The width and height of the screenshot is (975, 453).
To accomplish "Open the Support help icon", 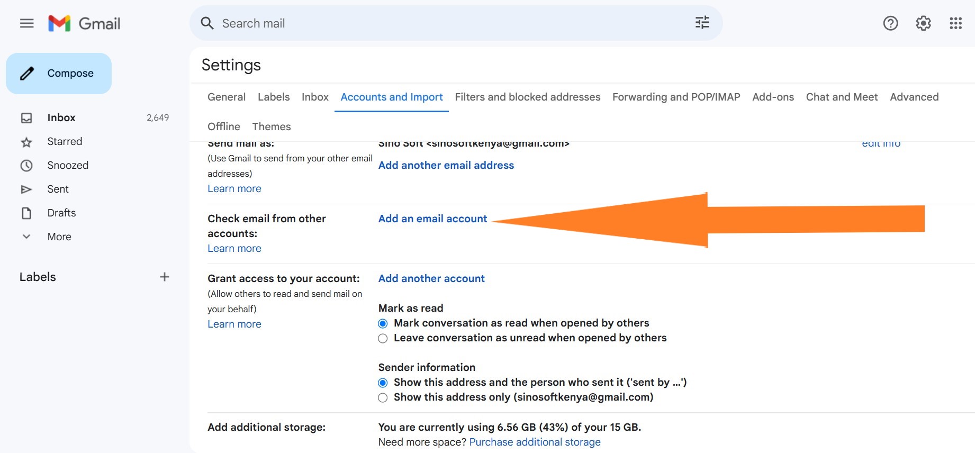I will (x=890, y=23).
